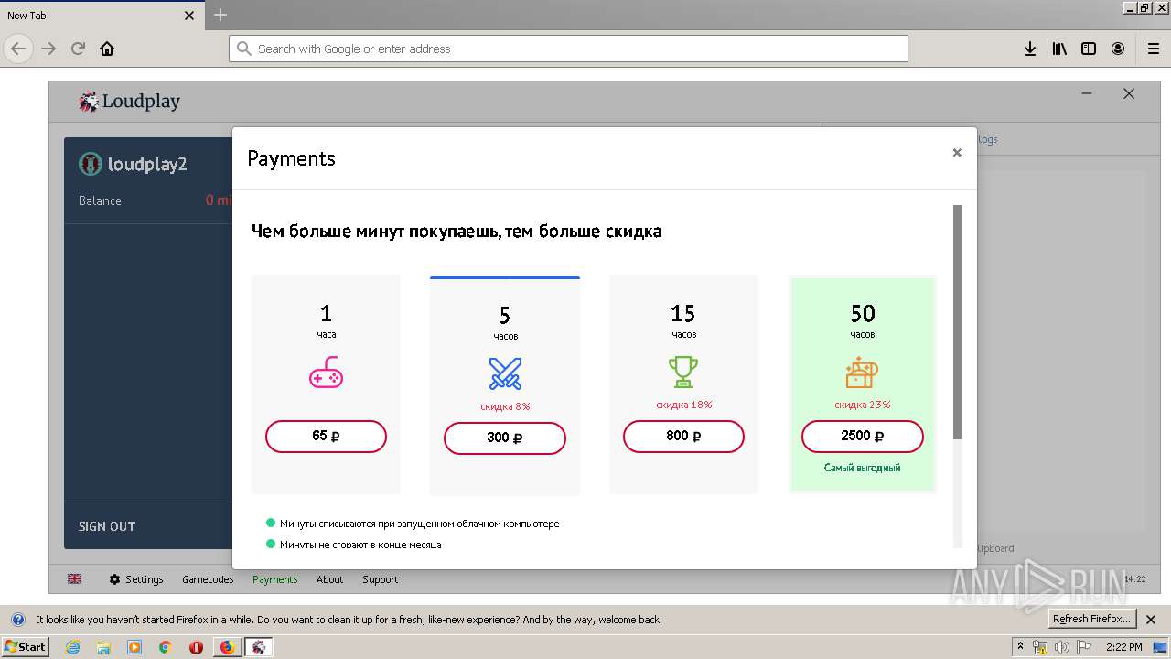Open Windows Explorer from taskbar
Viewport: 1171px width, 659px height.
click(x=103, y=647)
